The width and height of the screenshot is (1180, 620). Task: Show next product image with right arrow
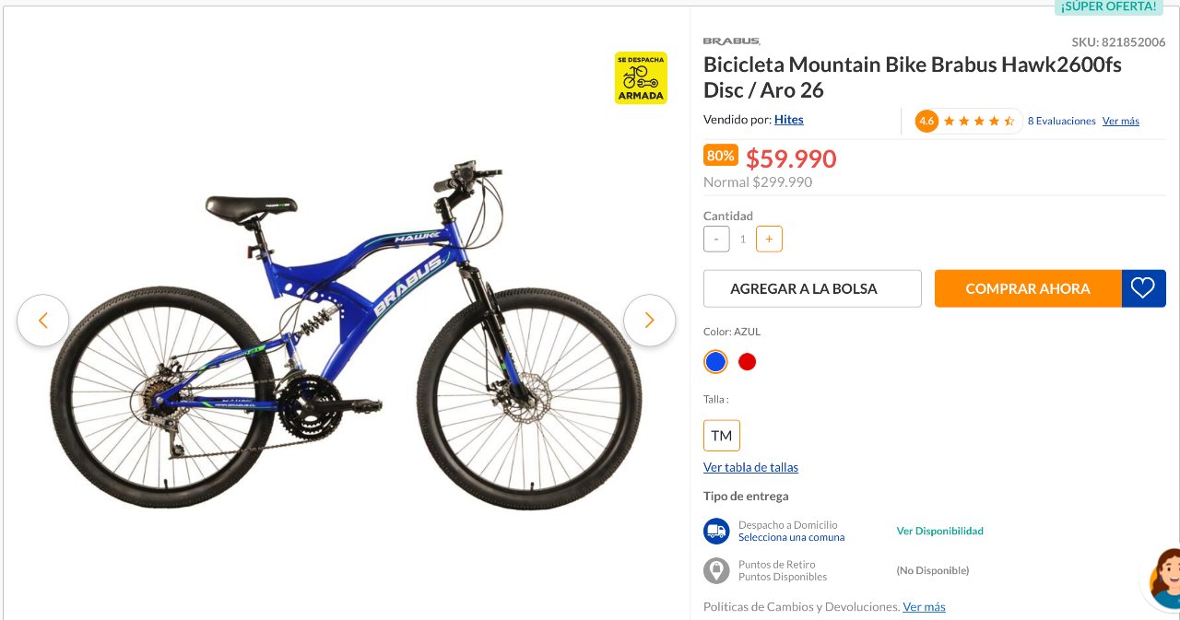[650, 321]
